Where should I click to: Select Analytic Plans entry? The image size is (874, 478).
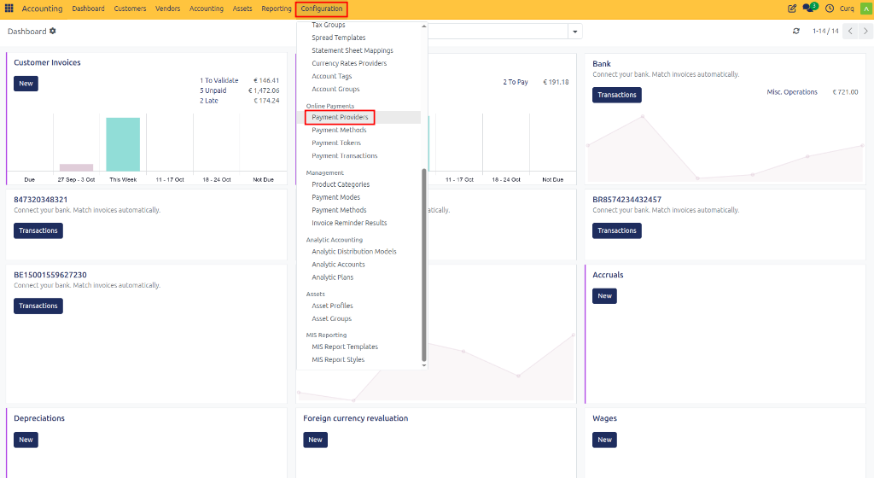[x=332, y=277]
